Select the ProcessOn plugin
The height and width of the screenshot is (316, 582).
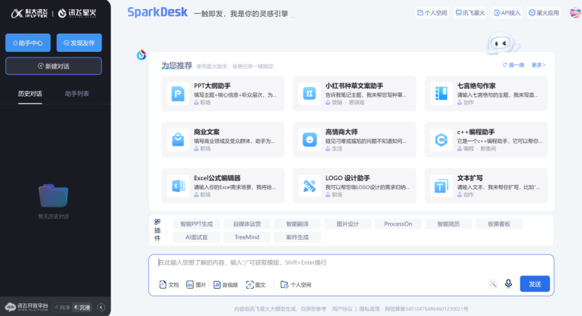click(x=398, y=224)
